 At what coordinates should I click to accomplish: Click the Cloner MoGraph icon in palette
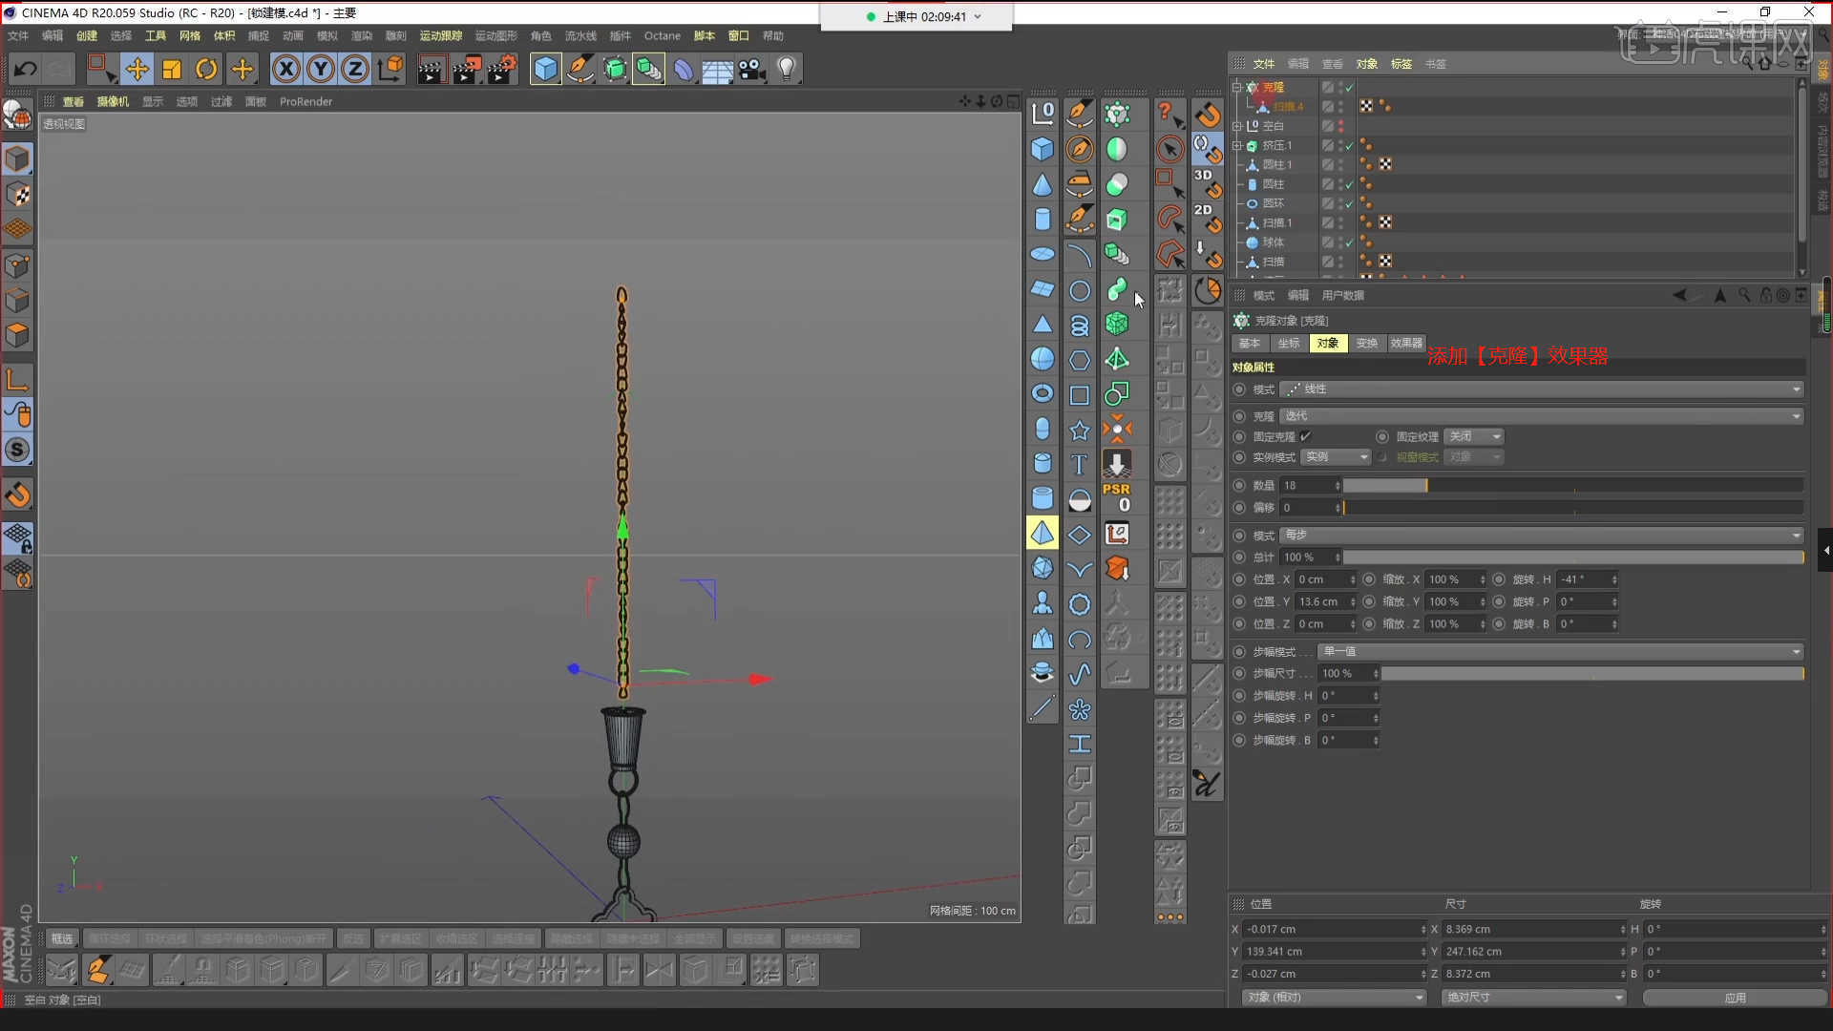pos(1116,115)
